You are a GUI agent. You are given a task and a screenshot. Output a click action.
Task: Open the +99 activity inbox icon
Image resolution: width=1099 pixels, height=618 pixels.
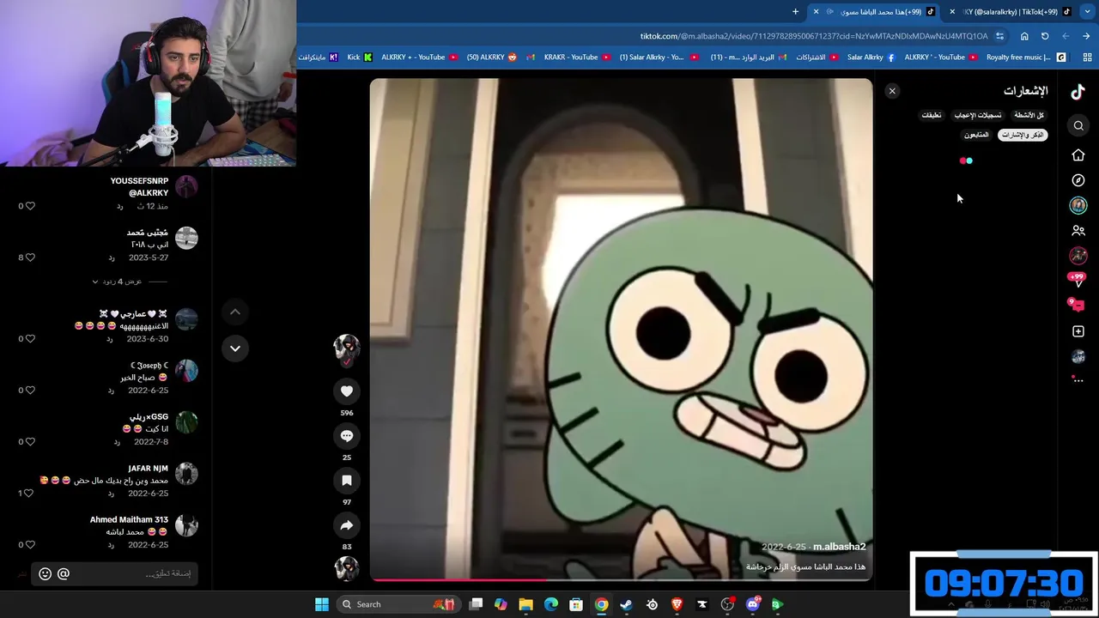1077,279
